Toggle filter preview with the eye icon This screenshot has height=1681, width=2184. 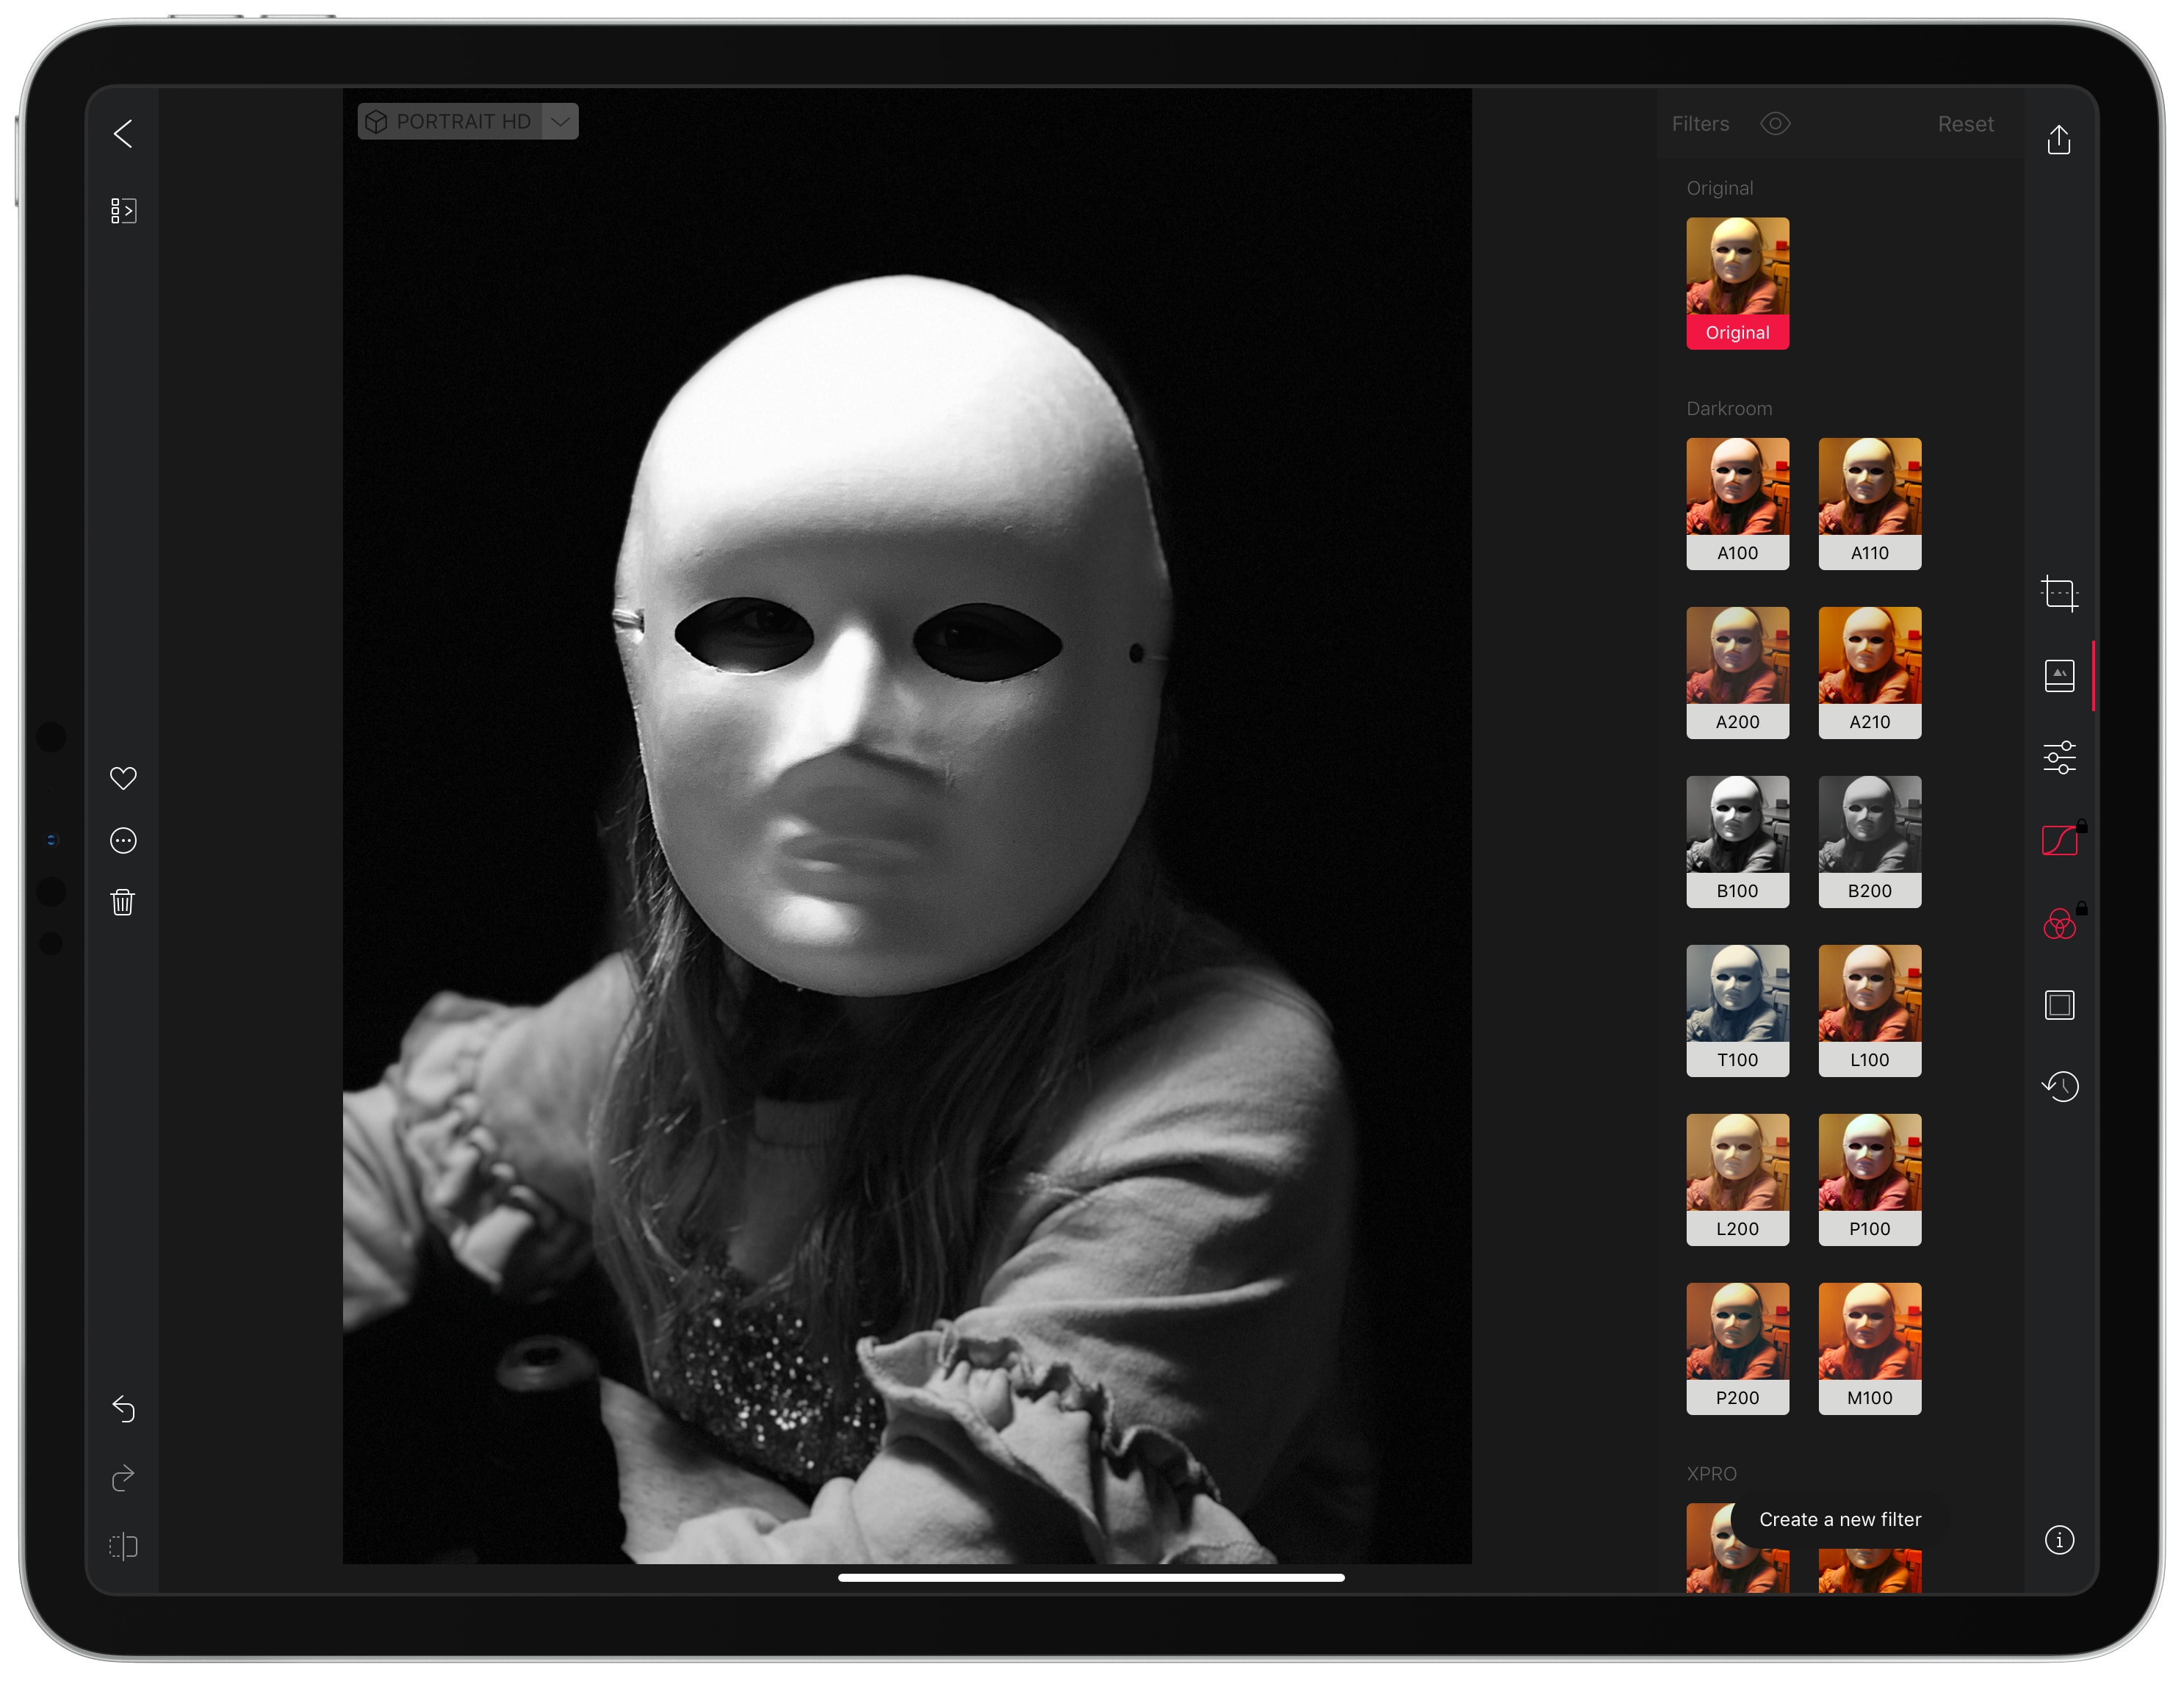pyautogui.click(x=1775, y=124)
